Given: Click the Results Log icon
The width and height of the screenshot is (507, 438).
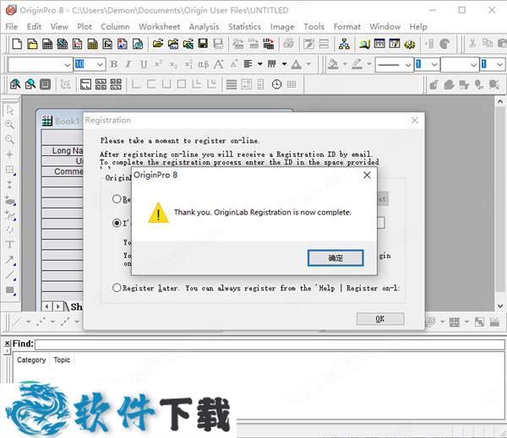Looking at the screenshot, I should coord(379,44).
